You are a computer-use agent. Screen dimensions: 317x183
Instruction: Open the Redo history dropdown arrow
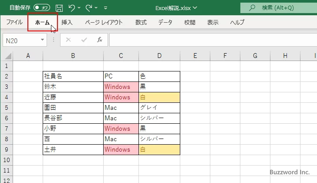pos(96,8)
